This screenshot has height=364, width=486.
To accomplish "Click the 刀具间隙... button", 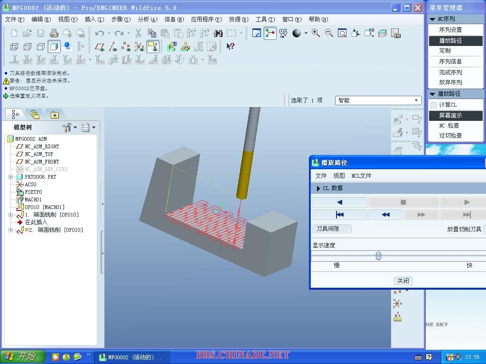I will pyautogui.click(x=332, y=229).
